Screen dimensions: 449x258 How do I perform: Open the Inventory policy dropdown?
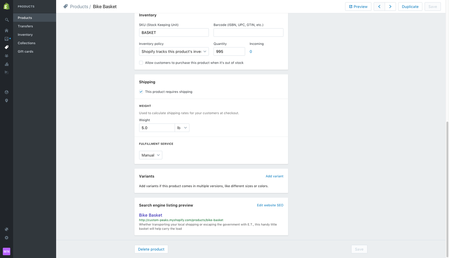pos(174,51)
